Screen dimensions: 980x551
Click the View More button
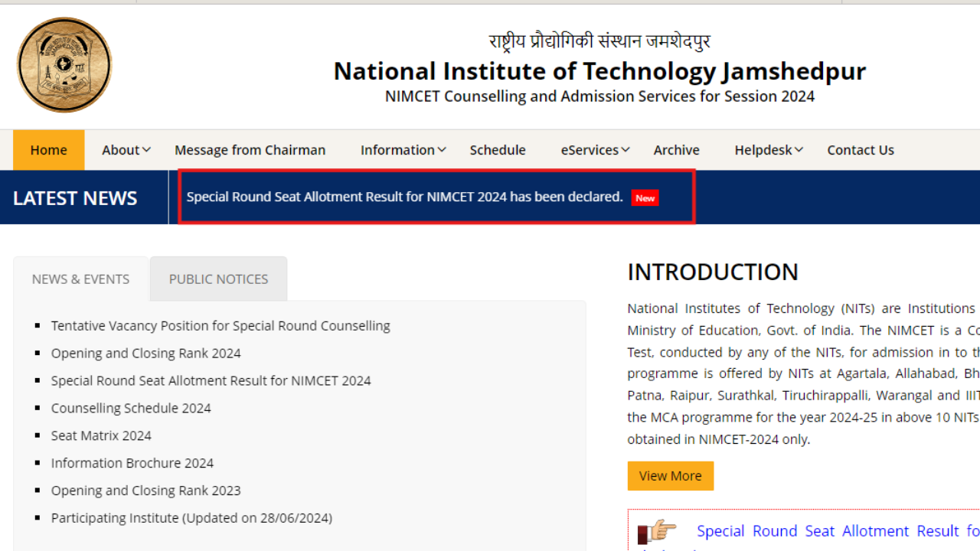pos(671,476)
